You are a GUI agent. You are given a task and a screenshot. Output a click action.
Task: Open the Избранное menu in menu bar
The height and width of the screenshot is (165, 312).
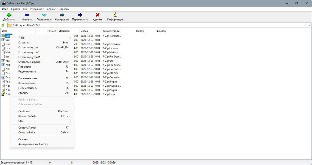[37, 9]
